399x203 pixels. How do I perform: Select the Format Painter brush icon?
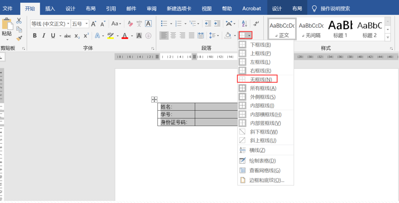click(19, 38)
